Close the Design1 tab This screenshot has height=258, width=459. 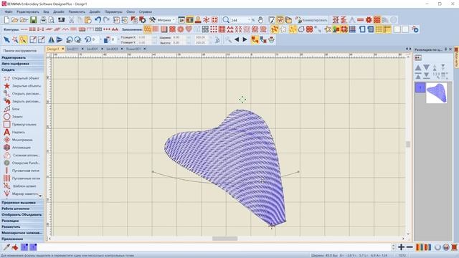[62, 49]
